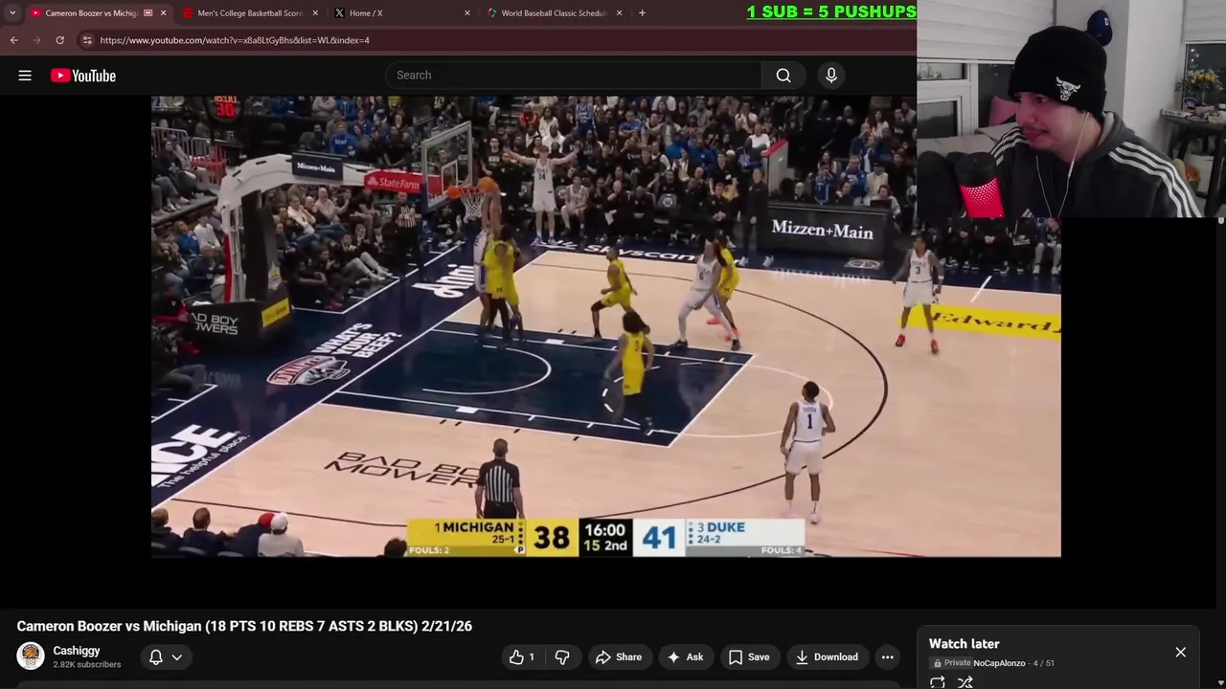The width and height of the screenshot is (1226, 689).
Task: Save the video to a playlist
Action: (x=749, y=656)
